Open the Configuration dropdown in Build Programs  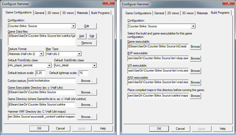(193, 26)
